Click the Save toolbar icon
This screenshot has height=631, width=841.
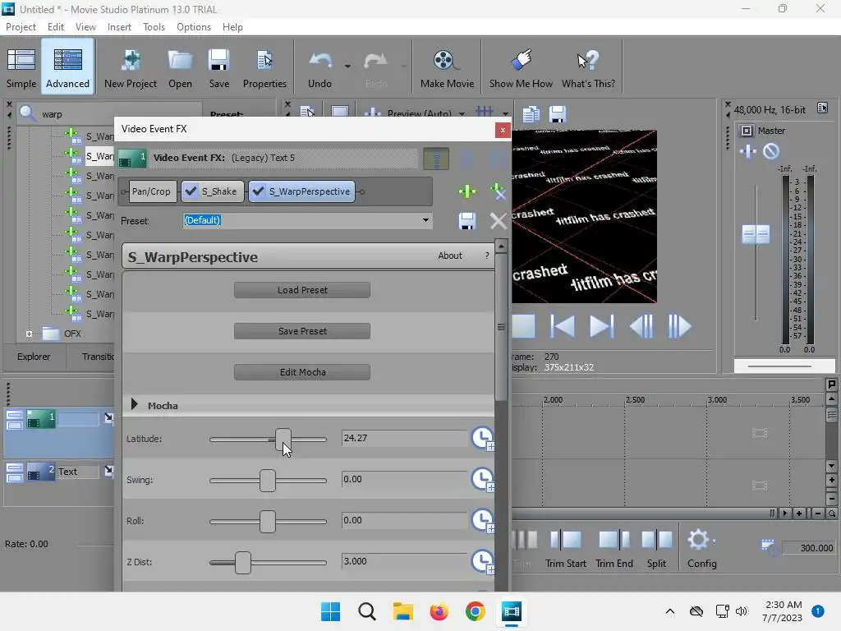218,67
